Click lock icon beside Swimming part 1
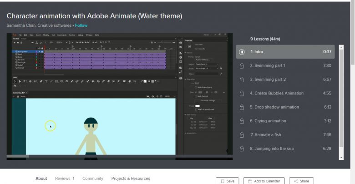The height and width of the screenshot is (184, 355). point(242,66)
